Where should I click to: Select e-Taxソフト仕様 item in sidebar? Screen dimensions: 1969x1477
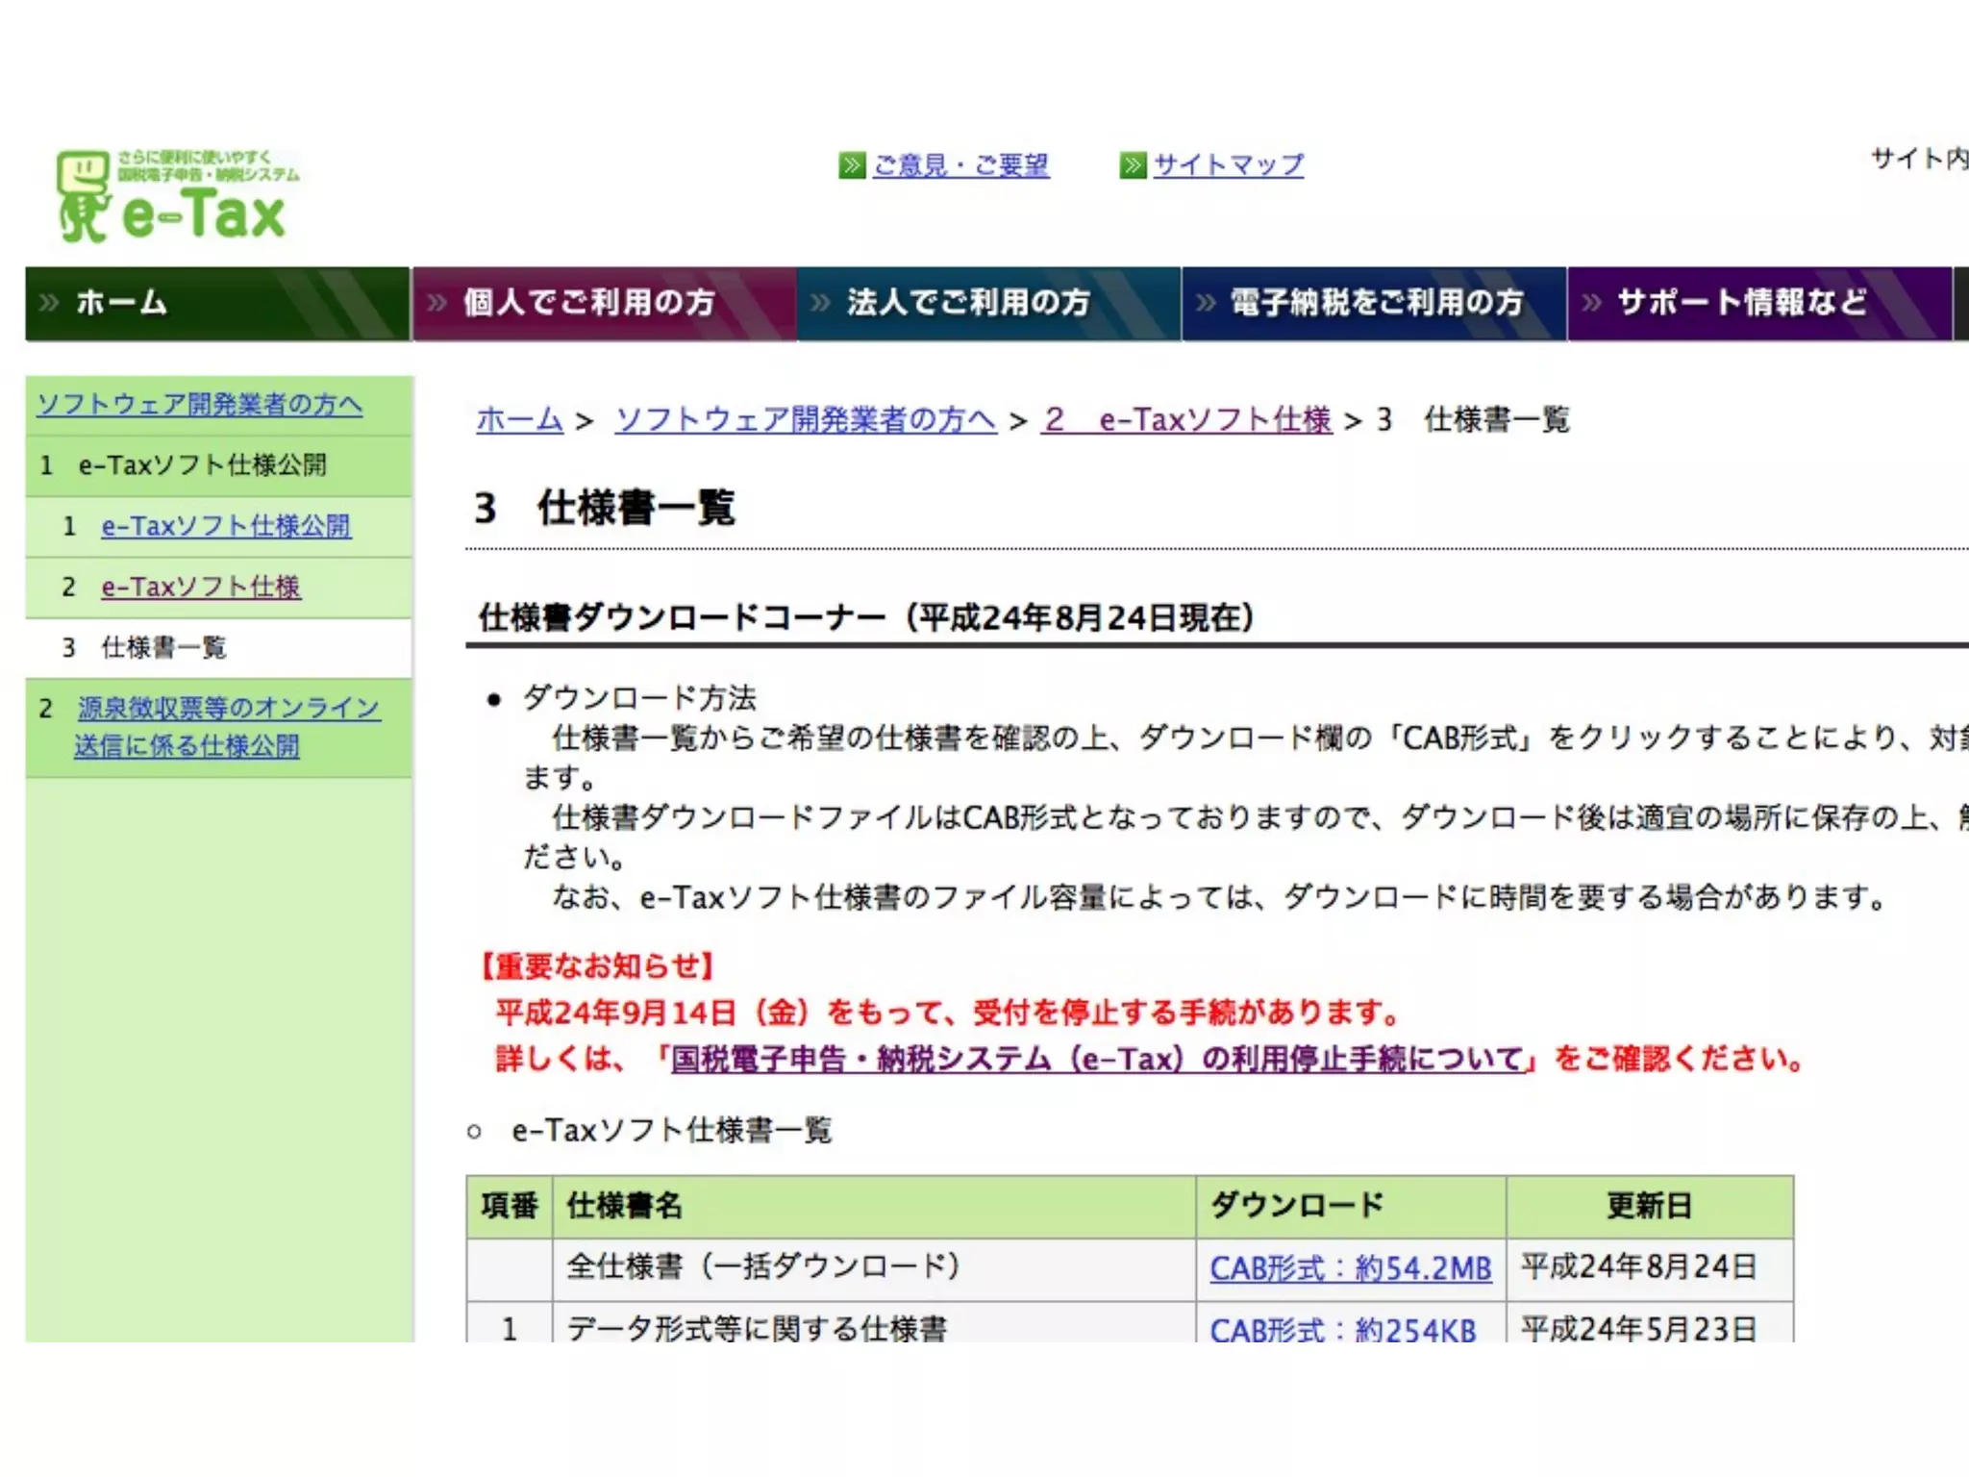click(201, 587)
